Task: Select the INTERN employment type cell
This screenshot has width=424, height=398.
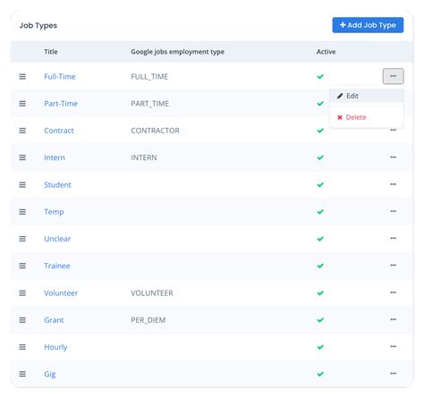Action: 144,157
